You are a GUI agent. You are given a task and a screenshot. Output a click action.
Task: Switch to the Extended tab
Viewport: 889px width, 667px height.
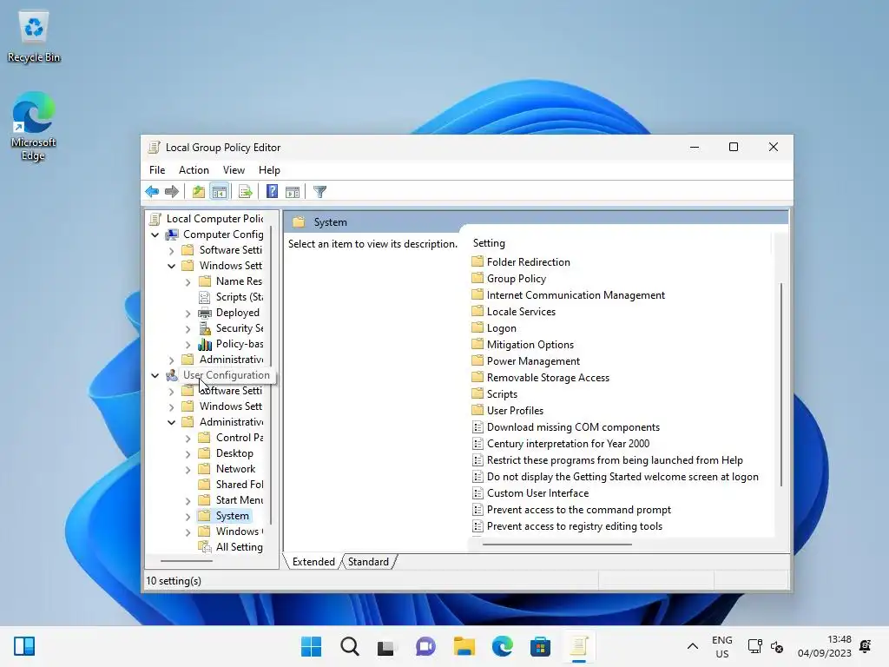[313, 562]
